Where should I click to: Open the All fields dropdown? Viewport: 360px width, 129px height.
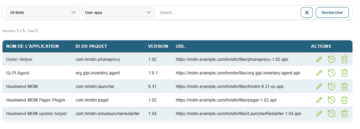tap(43, 12)
